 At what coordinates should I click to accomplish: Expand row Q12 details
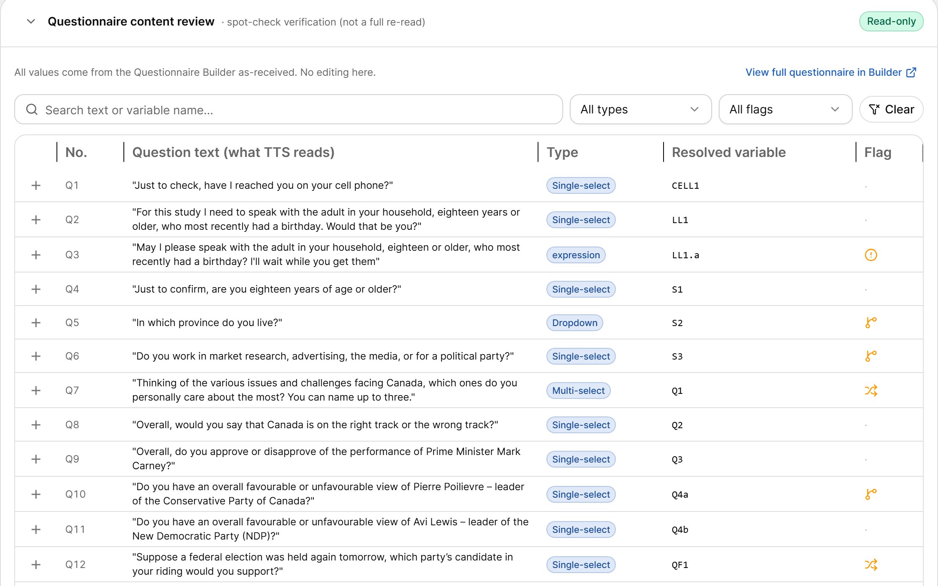coord(36,565)
